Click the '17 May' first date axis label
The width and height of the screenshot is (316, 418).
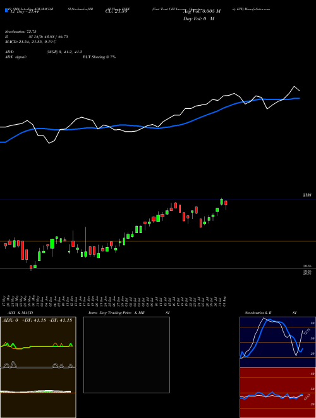tap(5, 301)
